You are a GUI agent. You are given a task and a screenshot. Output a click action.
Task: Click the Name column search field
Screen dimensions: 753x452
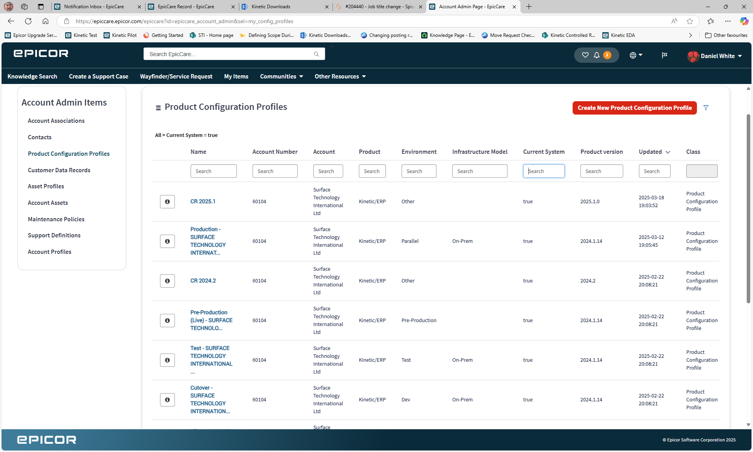213,171
